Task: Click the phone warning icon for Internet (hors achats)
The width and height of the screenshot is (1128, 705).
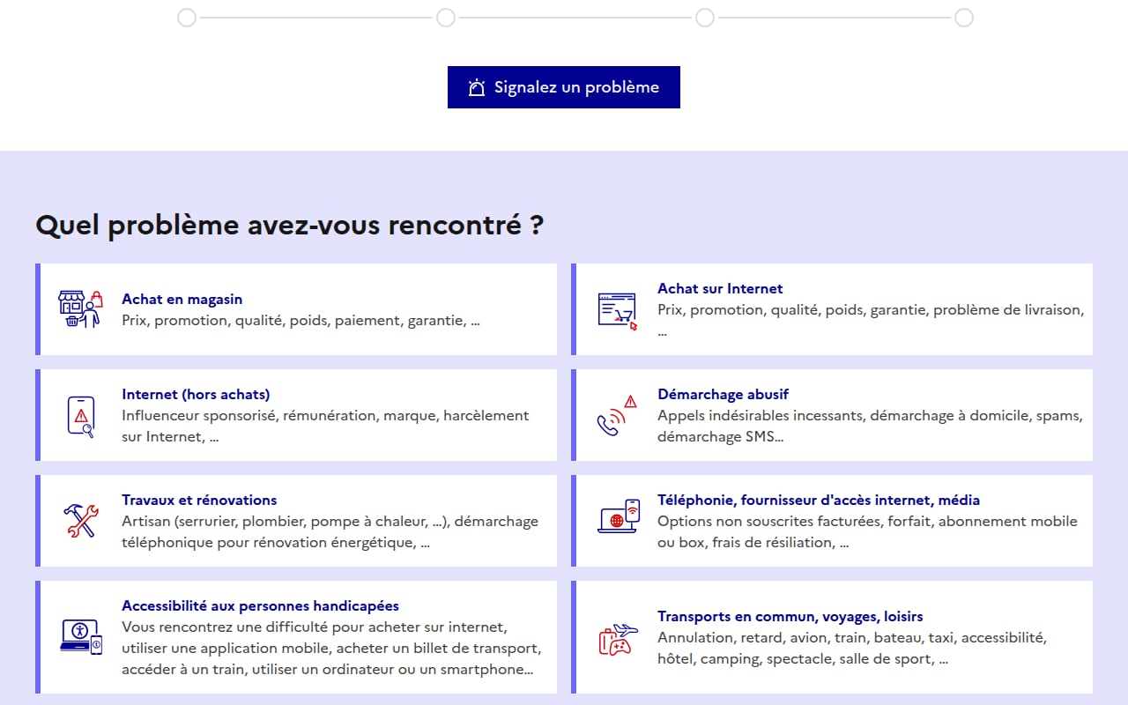Action: click(81, 415)
